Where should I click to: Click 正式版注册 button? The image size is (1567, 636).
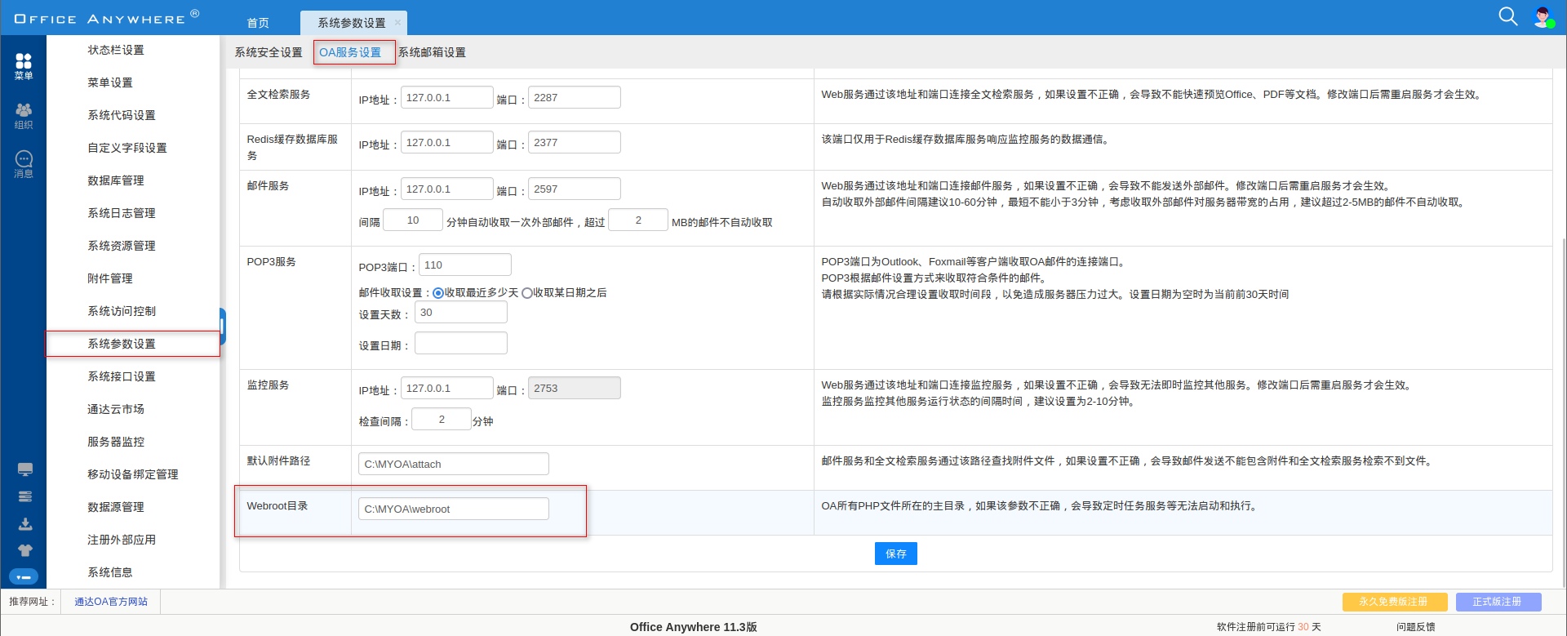(1498, 602)
